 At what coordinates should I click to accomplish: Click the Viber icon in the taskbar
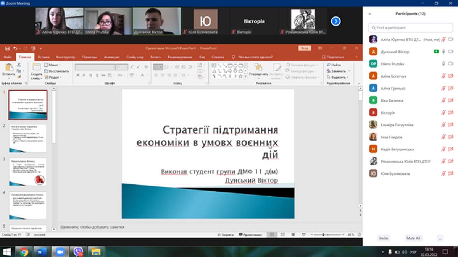point(78,252)
